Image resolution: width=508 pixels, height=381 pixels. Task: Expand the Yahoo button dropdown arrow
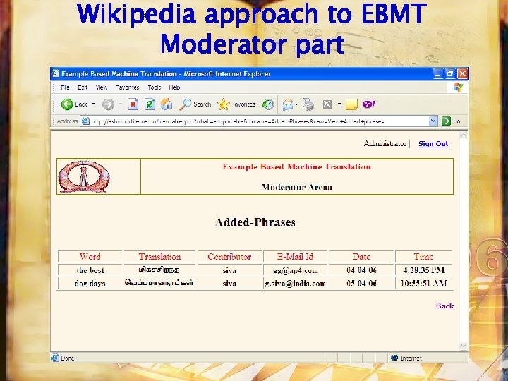click(377, 104)
